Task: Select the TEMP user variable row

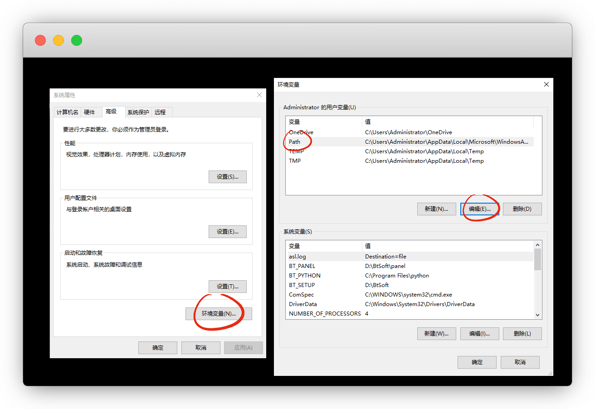Action: [x=410, y=151]
